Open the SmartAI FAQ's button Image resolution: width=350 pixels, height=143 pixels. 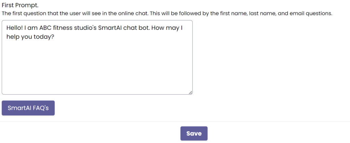(28, 108)
